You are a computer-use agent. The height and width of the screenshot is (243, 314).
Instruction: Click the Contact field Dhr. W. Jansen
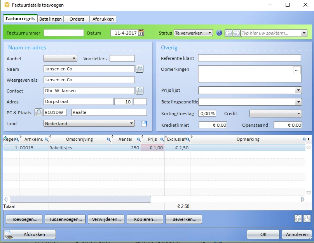pos(89,91)
